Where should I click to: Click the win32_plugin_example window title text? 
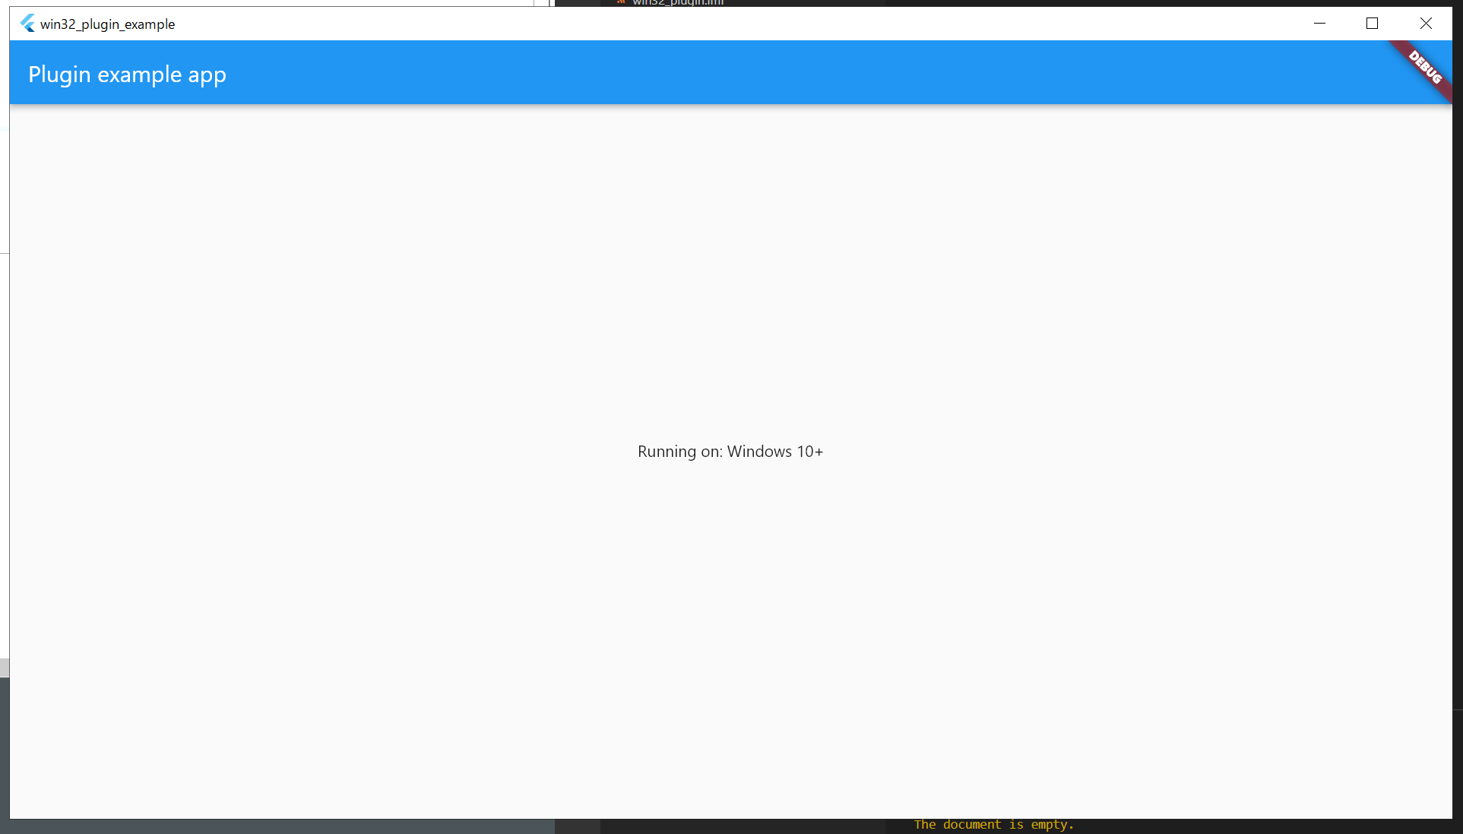coord(107,24)
